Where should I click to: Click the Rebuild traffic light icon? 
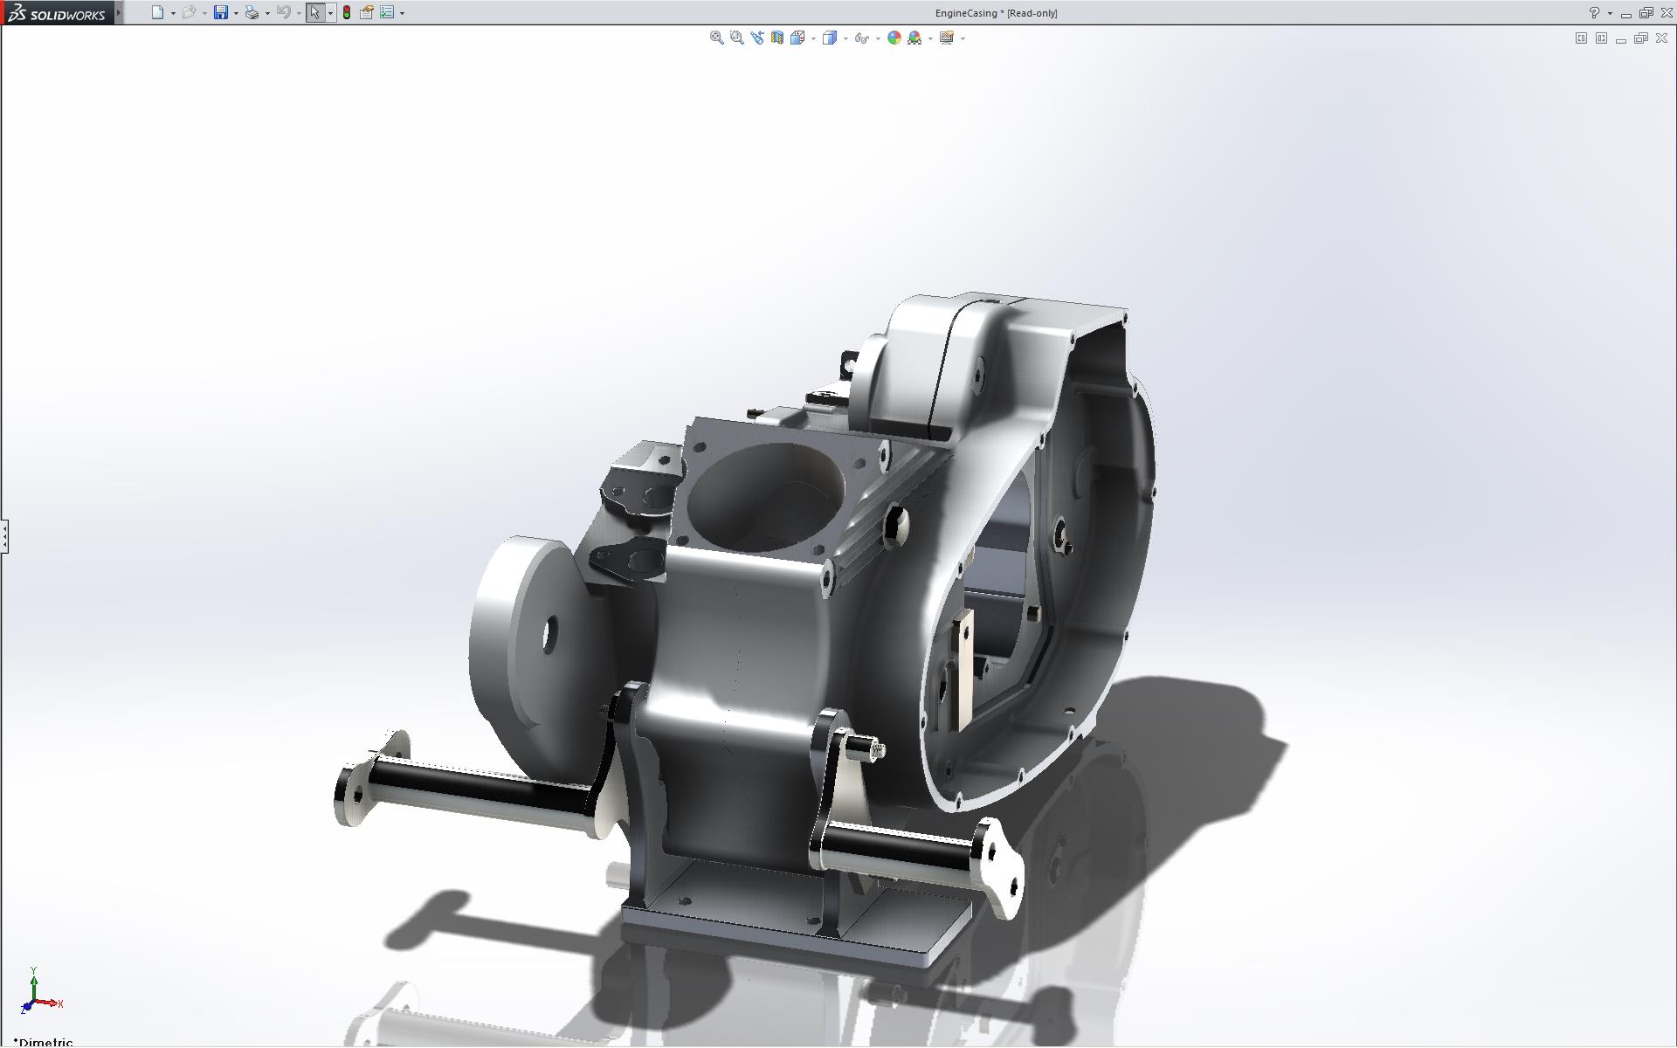(347, 13)
